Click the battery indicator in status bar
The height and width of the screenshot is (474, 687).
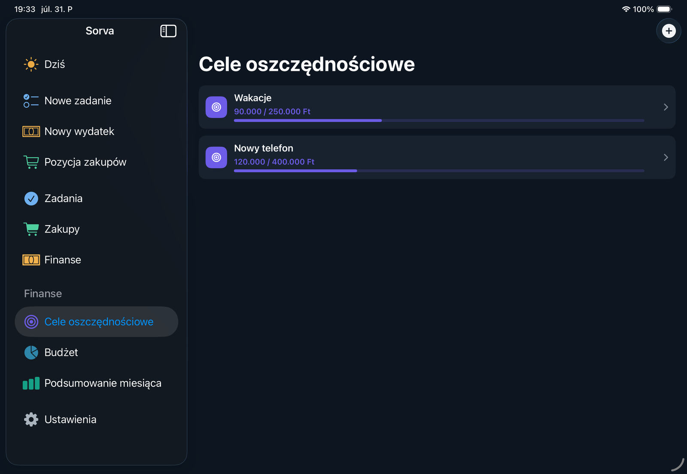click(x=664, y=9)
